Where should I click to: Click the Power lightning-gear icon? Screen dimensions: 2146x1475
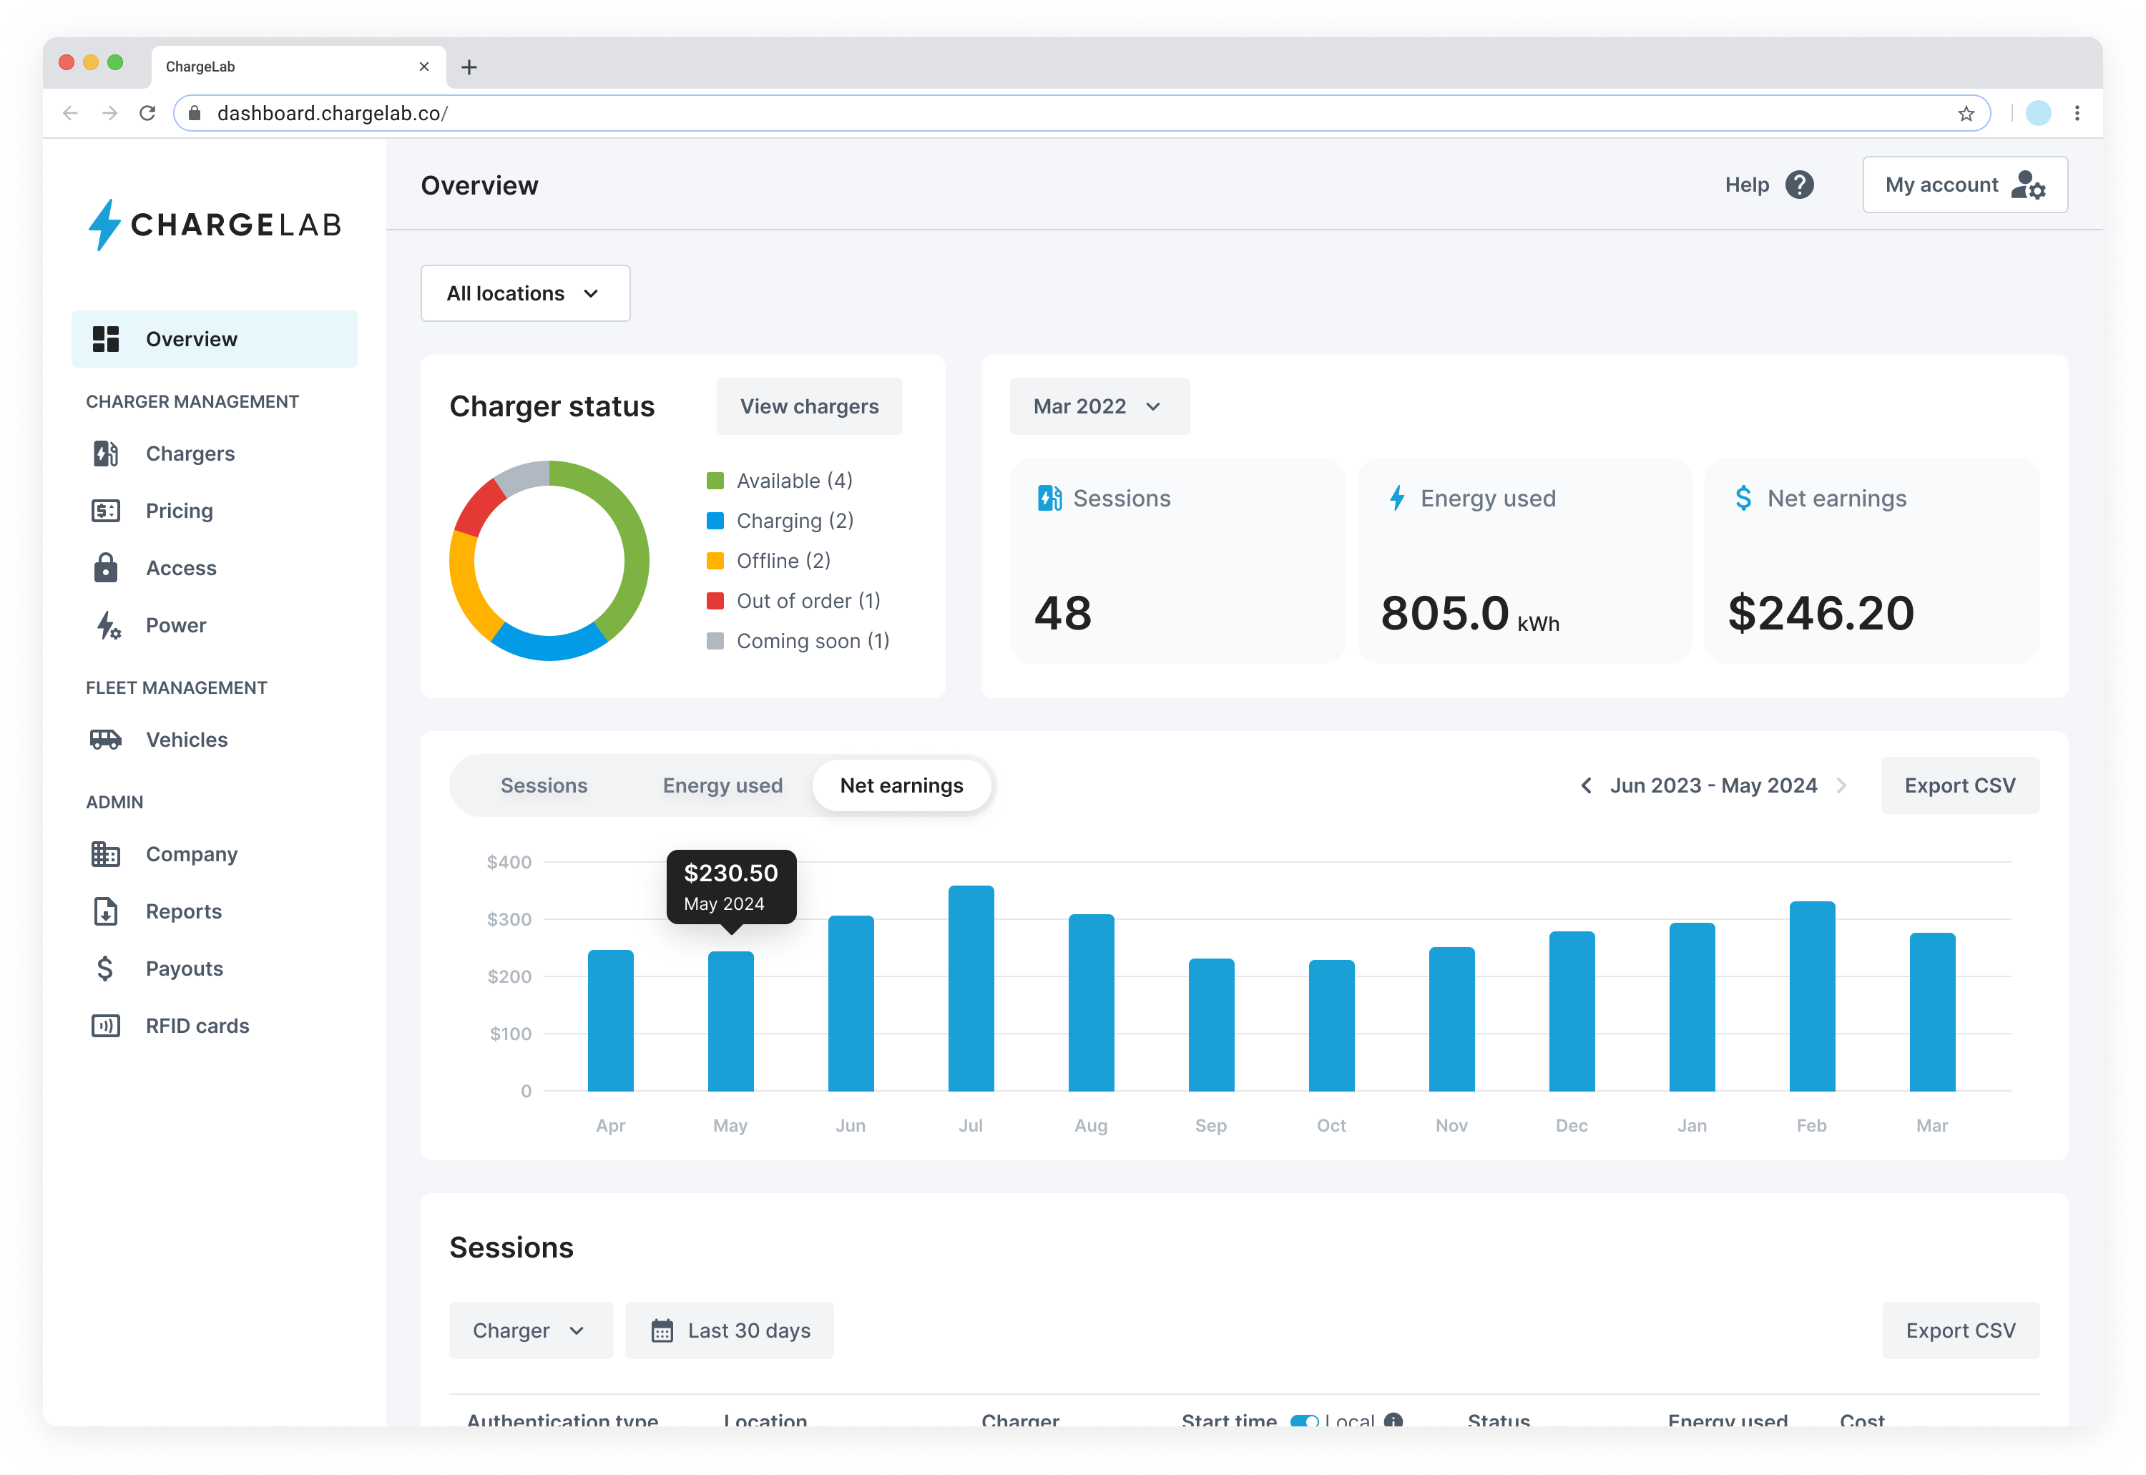pyautogui.click(x=107, y=626)
